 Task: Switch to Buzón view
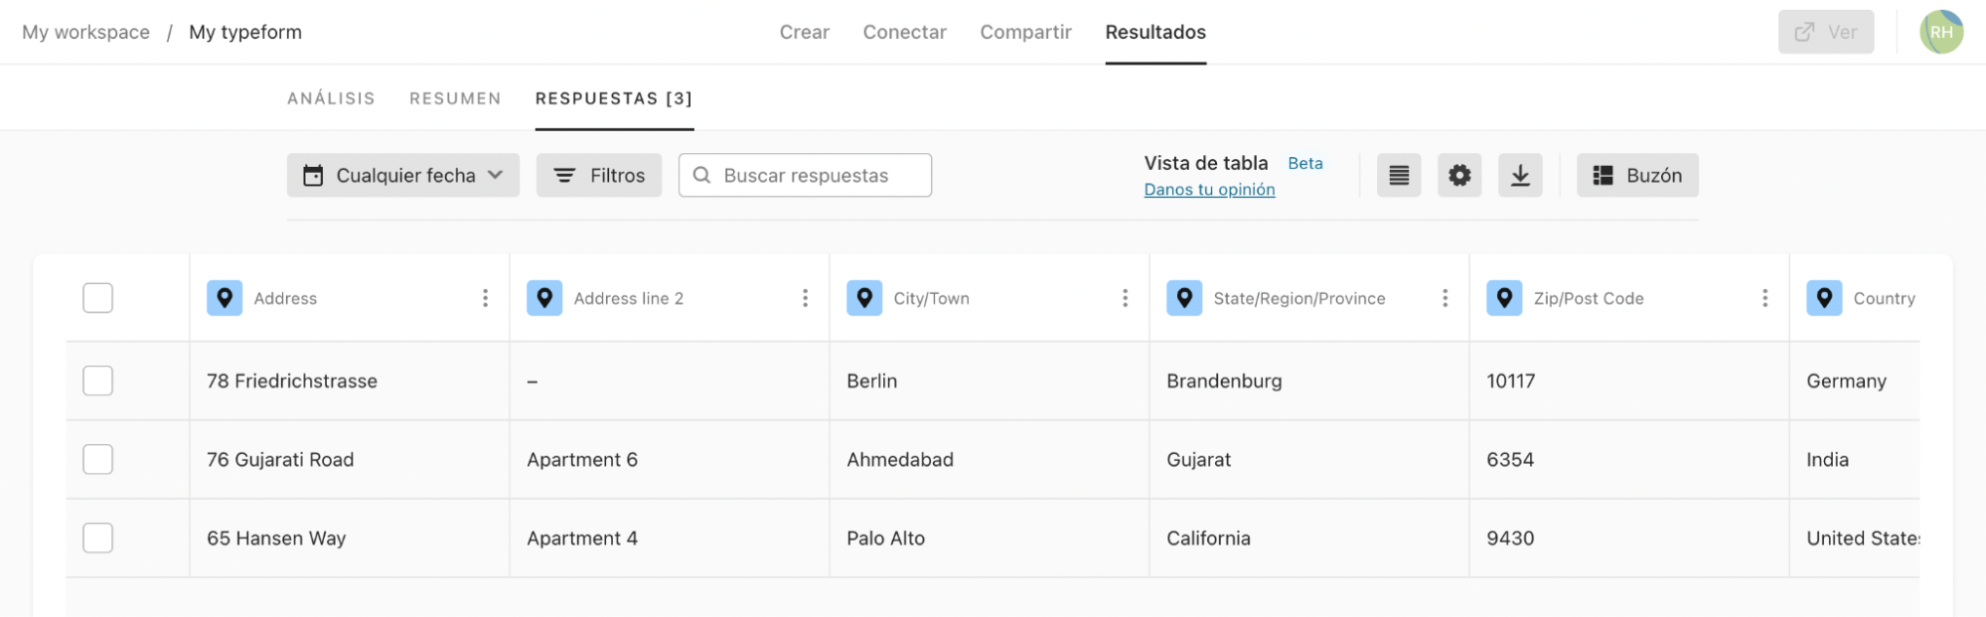click(x=1636, y=176)
